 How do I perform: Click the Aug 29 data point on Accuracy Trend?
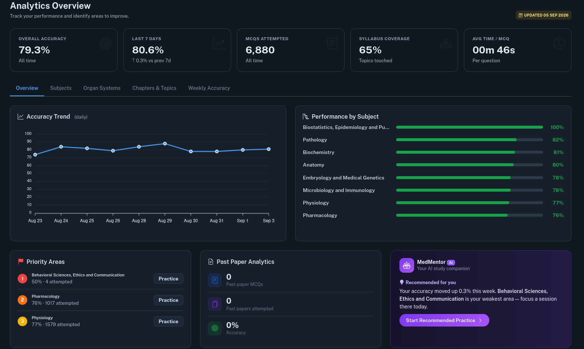click(165, 144)
